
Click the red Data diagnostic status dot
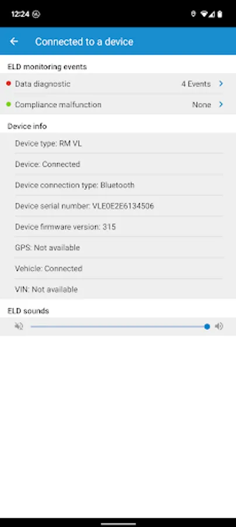click(x=9, y=83)
